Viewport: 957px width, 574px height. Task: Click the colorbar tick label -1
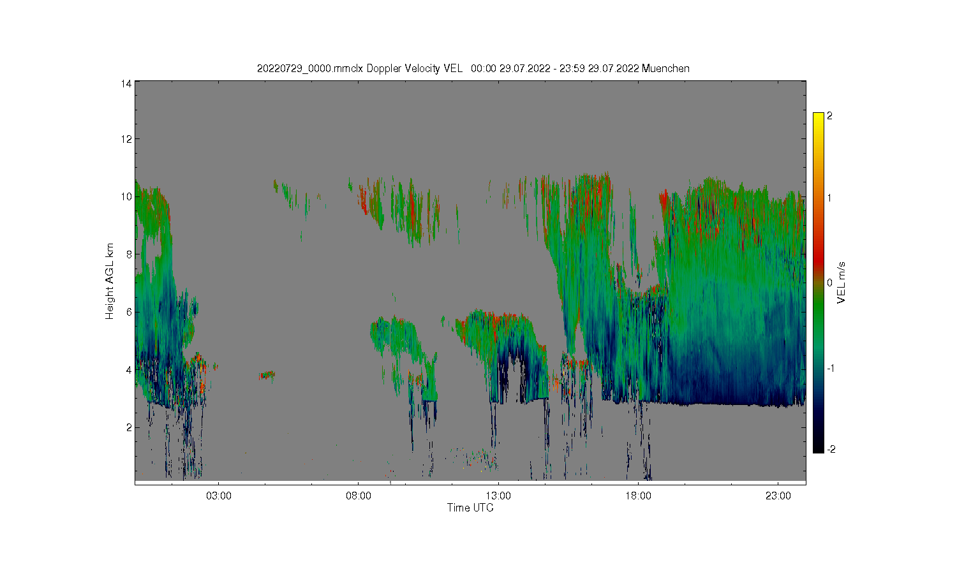(831, 369)
